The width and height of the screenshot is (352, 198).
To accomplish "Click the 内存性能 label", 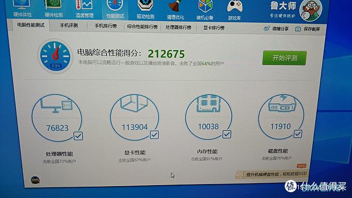I will point(207,151).
